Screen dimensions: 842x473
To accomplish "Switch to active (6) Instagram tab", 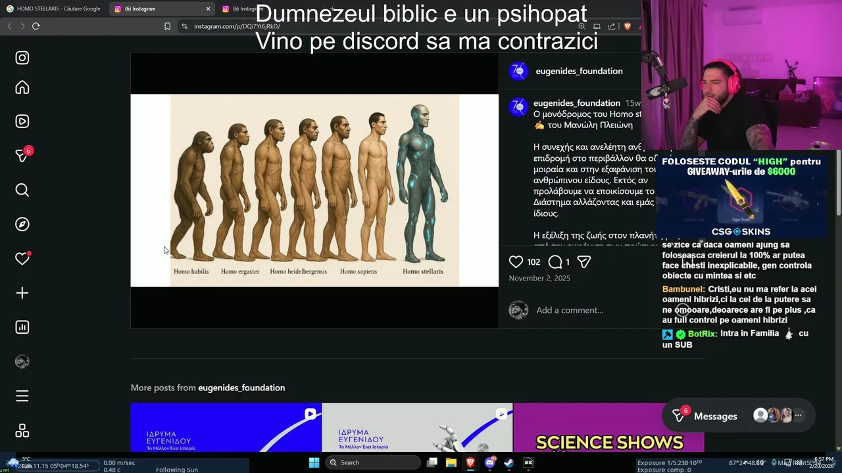I will coord(162,9).
